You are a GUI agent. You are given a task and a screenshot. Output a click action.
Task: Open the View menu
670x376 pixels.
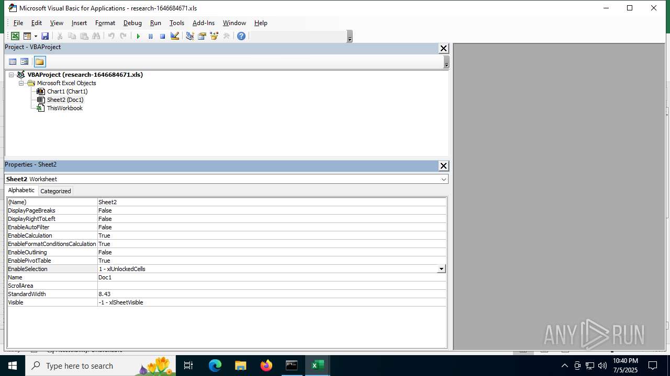(57, 23)
